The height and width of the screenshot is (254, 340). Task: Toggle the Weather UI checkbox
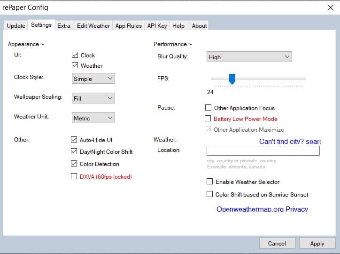click(75, 65)
